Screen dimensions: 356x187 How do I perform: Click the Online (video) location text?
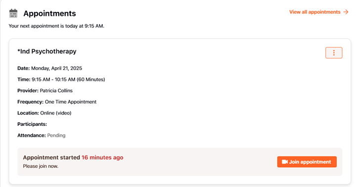pyautogui.click(x=55, y=113)
